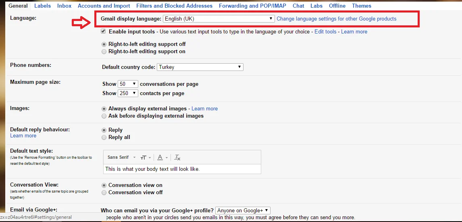Open the Sans Serif font dropdown
Screen dimensions: 462x222
tap(121, 158)
